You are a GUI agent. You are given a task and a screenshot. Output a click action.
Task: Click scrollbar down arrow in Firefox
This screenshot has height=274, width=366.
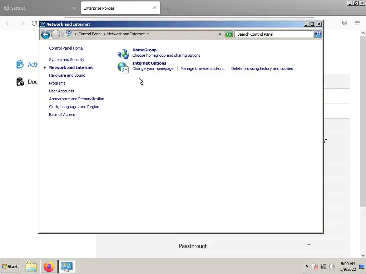click(363, 255)
